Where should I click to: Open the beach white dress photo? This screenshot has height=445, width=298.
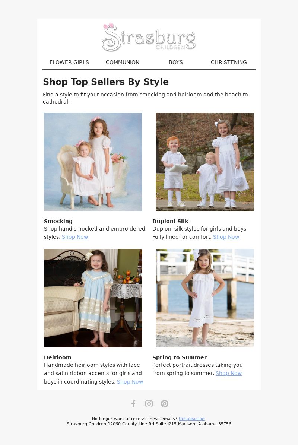[x=205, y=298]
